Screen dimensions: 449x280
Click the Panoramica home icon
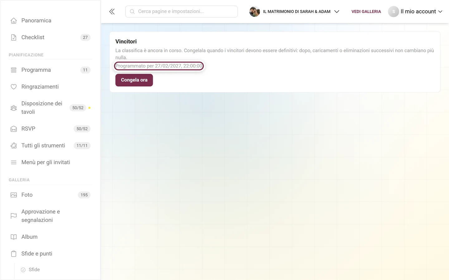click(14, 21)
